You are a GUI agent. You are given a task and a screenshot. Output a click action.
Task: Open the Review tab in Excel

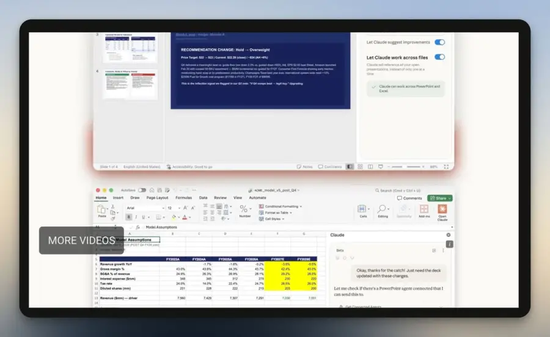point(220,198)
